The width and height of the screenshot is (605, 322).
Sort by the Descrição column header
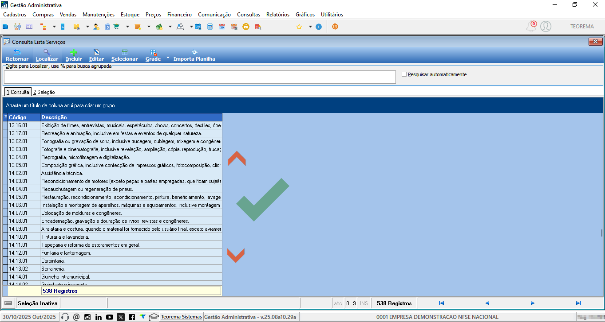click(131, 117)
